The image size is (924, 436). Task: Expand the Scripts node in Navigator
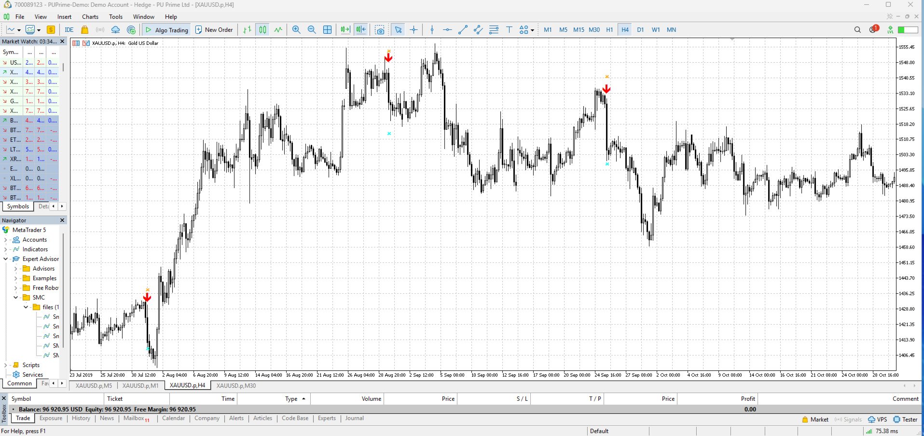coord(5,365)
